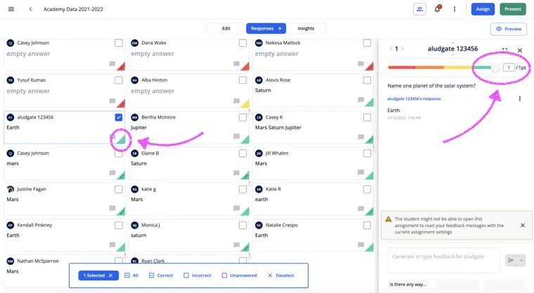Open the students group icon button
The width and height of the screenshot is (534, 293).
pyautogui.click(x=419, y=9)
